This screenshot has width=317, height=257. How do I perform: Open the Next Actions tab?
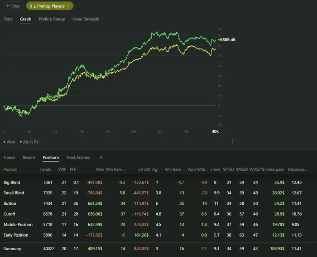click(78, 157)
